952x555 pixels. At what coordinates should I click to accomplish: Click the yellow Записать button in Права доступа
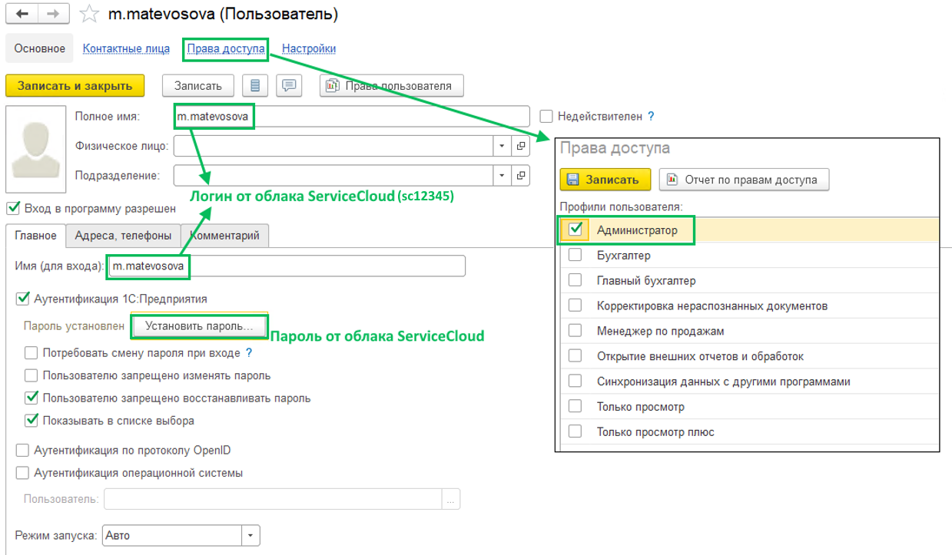(x=605, y=180)
